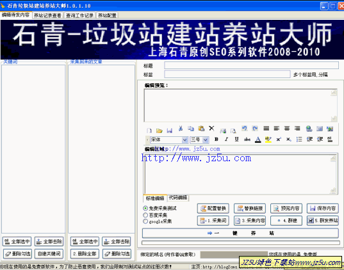The width and height of the screenshot is (344, 270).
Task: Select google采集 radio option
Action: click(145, 221)
